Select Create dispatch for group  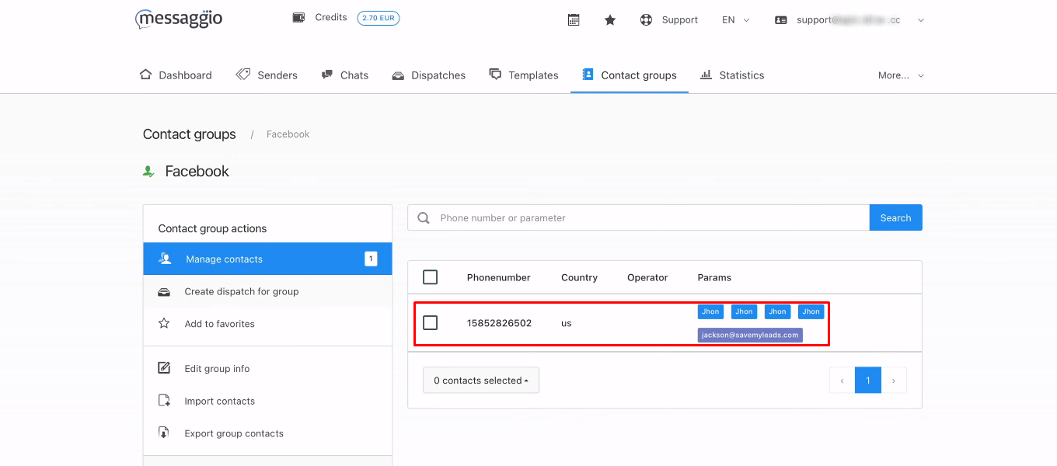click(267, 291)
